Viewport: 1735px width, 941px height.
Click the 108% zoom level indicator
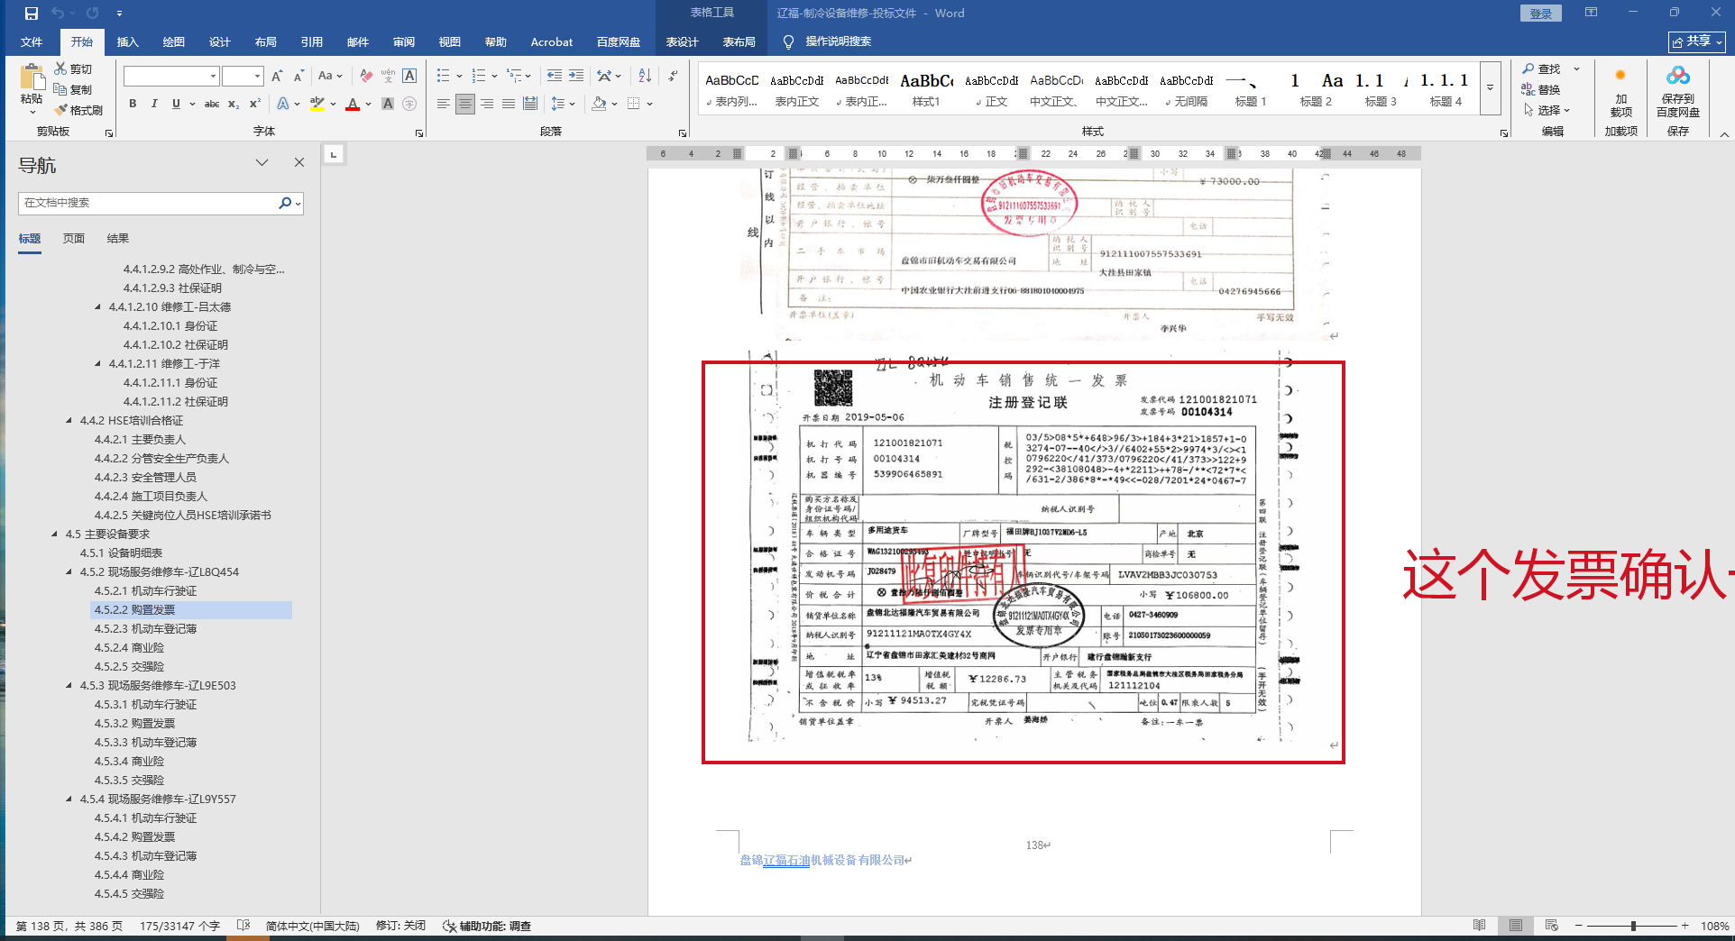pyautogui.click(x=1714, y=926)
